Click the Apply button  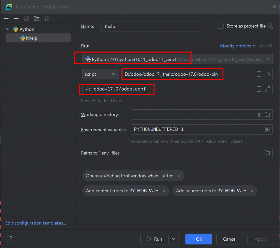pos(261,239)
